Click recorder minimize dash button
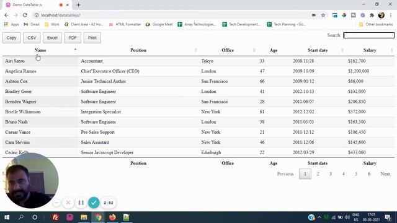Screen dimensions: 397x223 [x=56, y=203]
